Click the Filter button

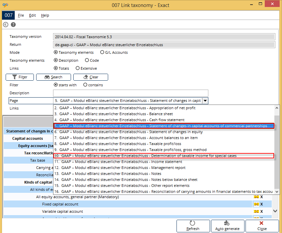[20, 77]
